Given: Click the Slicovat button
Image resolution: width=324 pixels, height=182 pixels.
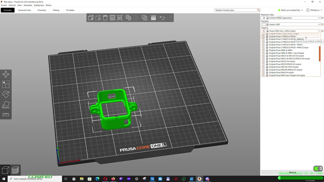Looking at the screenshot, I should (x=292, y=173).
